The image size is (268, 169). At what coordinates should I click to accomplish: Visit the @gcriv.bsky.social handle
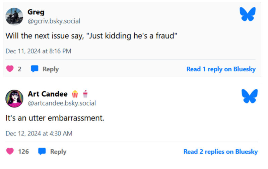[54, 21]
